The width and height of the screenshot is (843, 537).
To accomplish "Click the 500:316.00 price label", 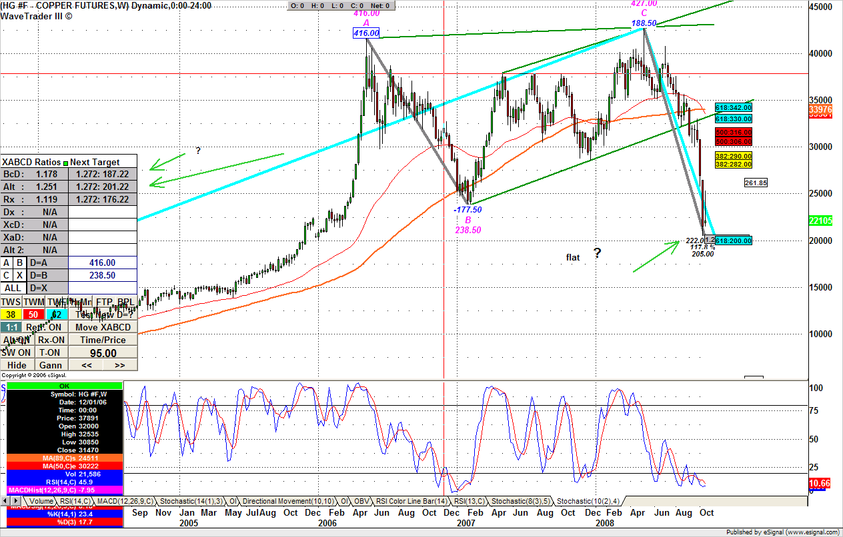I will [x=734, y=133].
